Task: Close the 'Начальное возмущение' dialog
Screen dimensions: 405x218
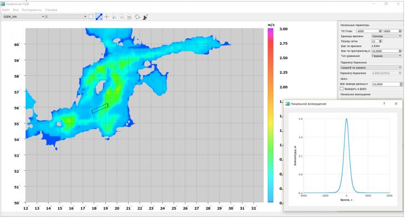Action: click(396, 103)
